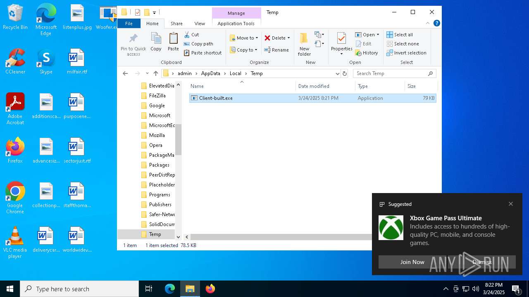Image resolution: width=529 pixels, height=297 pixels.
Task: Click the Search Temp field
Action: [395, 73]
